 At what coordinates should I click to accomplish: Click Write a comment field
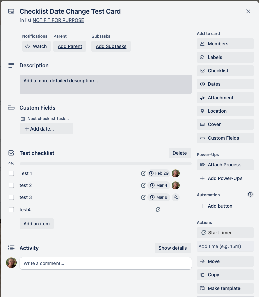point(106,263)
